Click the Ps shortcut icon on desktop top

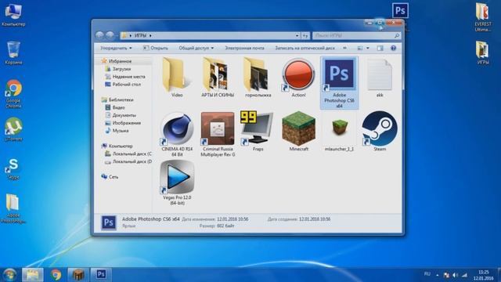(x=400, y=10)
